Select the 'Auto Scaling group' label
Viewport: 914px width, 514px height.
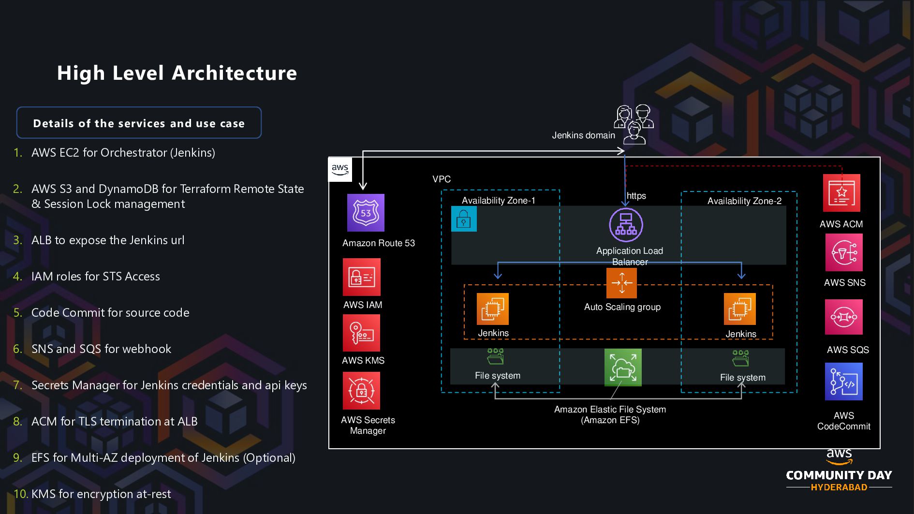pyautogui.click(x=622, y=307)
